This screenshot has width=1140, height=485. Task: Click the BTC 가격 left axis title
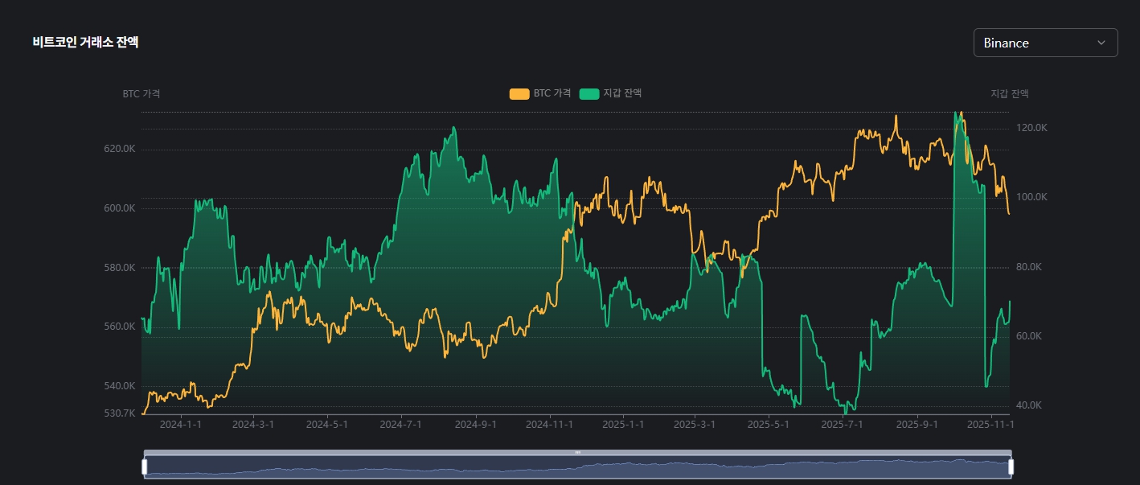(141, 94)
